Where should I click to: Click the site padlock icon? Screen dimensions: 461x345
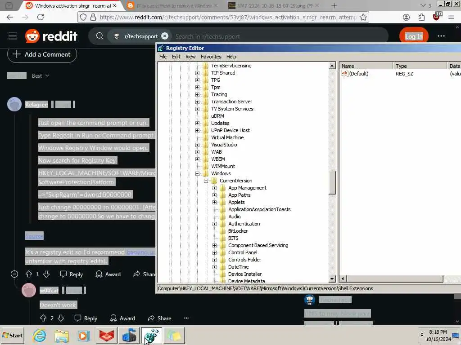point(93,17)
